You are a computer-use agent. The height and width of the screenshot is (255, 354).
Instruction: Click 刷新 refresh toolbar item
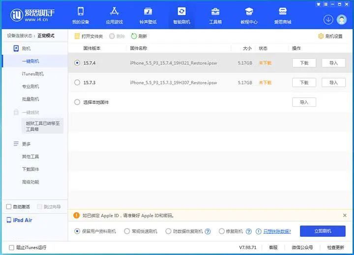point(139,36)
